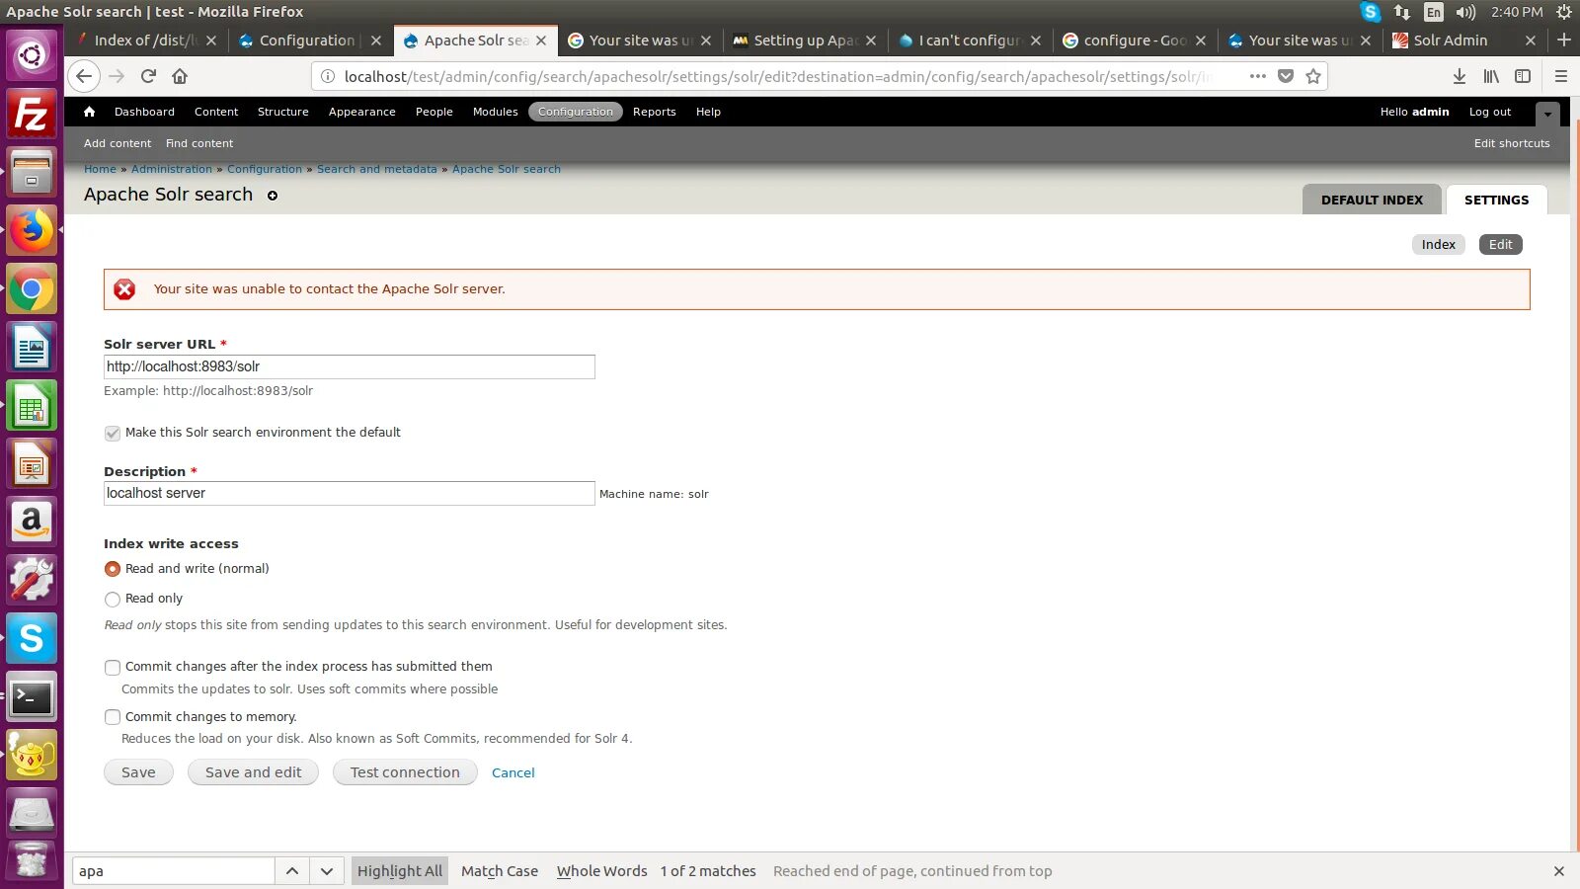1580x889 pixels.
Task: Select 'Read only' radio option
Action: (x=113, y=599)
